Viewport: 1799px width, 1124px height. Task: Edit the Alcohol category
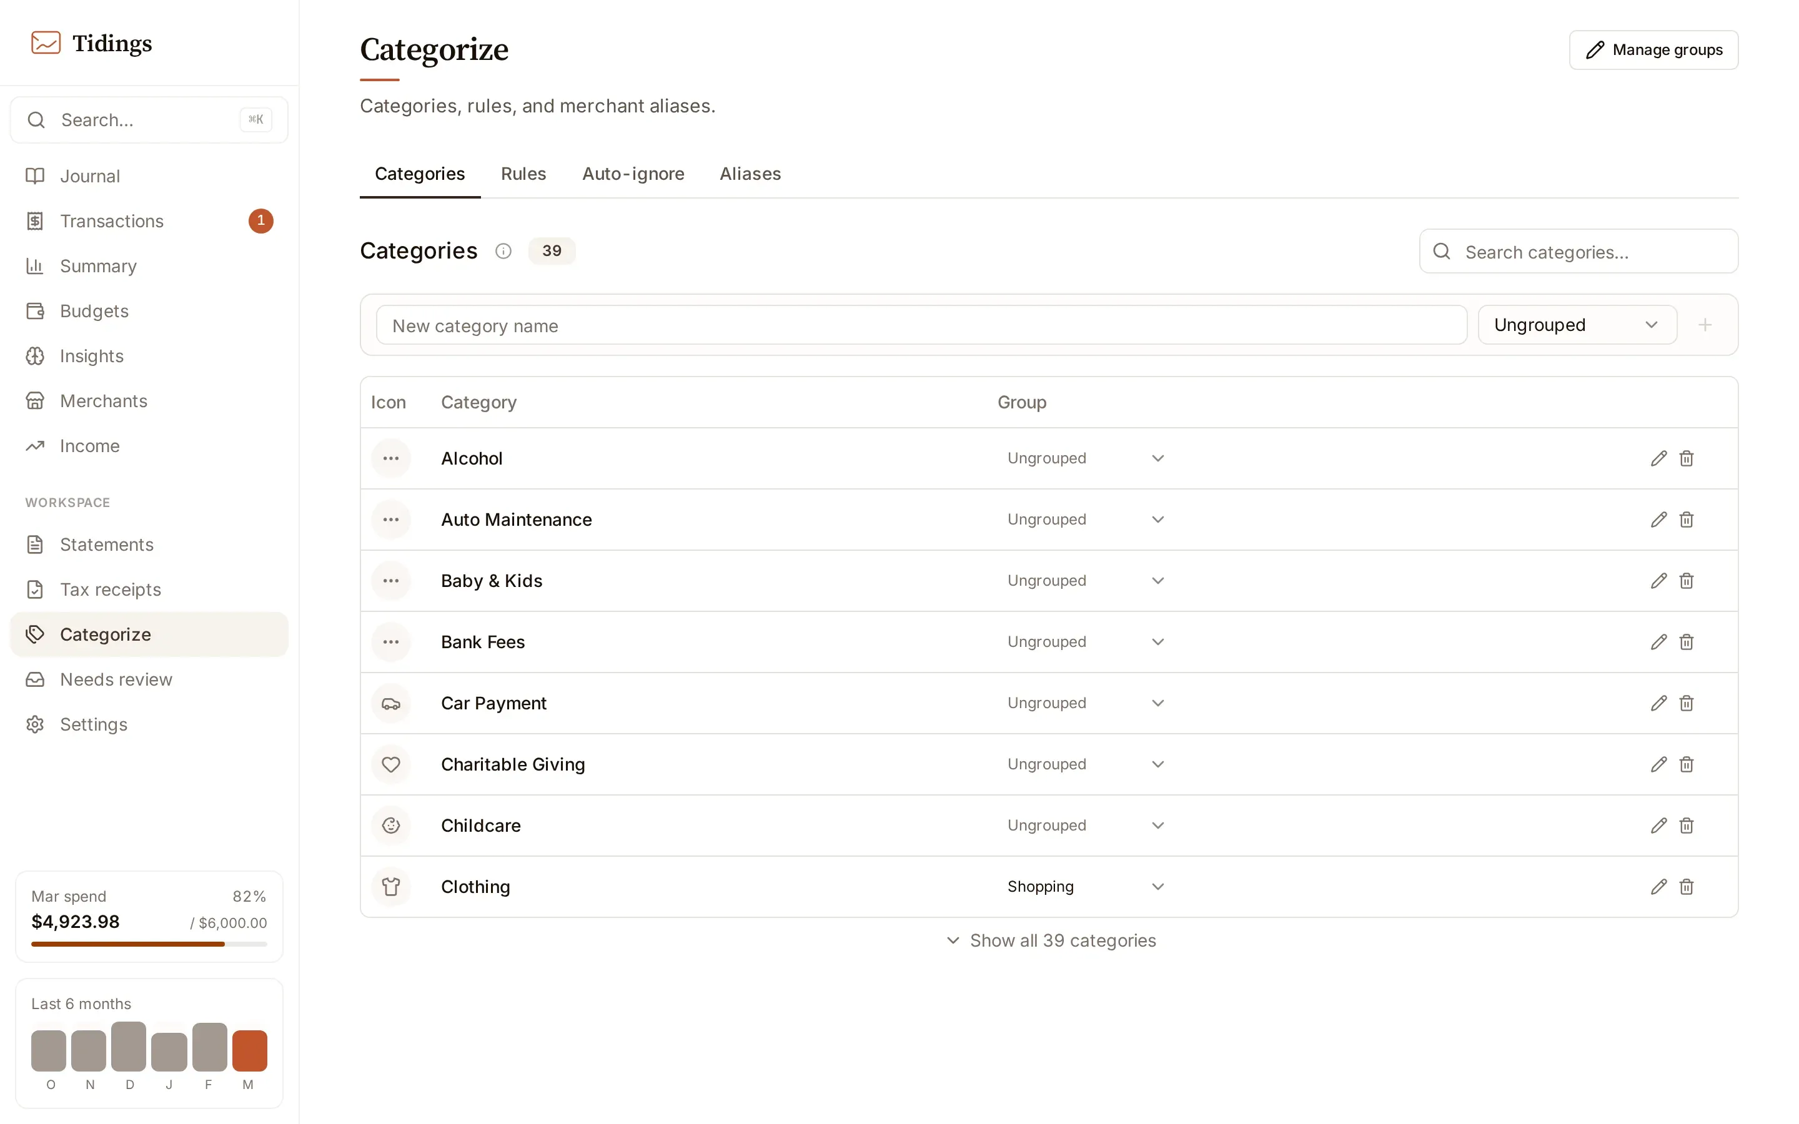pos(1658,458)
